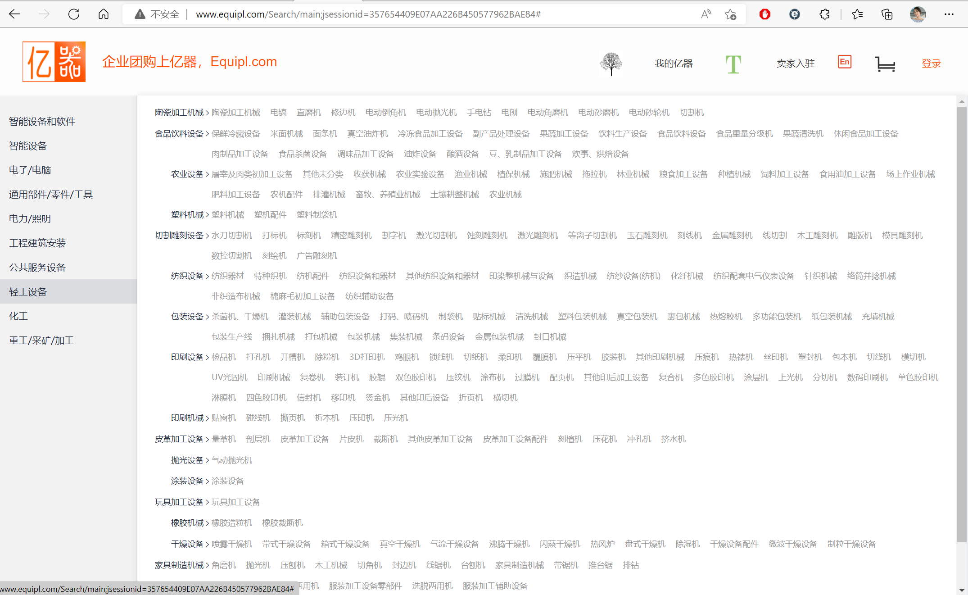968x595 pixels.
Task: Add page to favorites star icon
Action: [730, 14]
